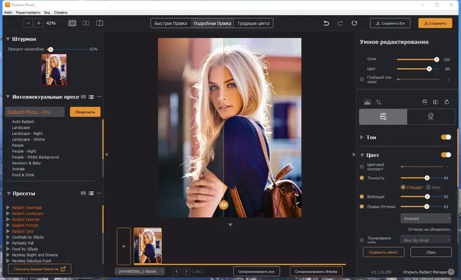Viewport: 461px width, 280px height.
Task: Uncheck the Вибрация checkbox
Action: tap(362, 196)
